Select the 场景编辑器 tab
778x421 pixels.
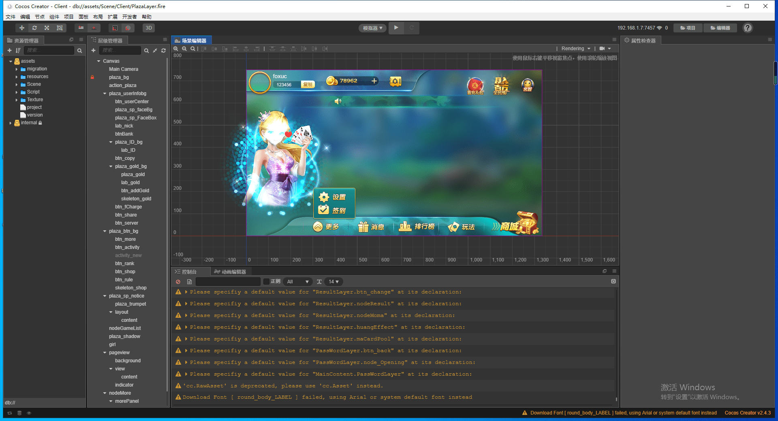point(191,40)
